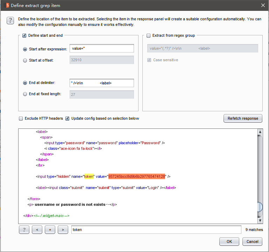Select the Start at offset radio button

click(25, 61)
